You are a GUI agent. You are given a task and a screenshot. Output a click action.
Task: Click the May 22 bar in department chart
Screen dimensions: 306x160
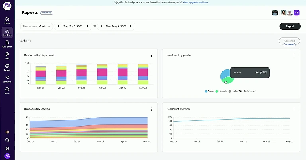(x=143, y=74)
